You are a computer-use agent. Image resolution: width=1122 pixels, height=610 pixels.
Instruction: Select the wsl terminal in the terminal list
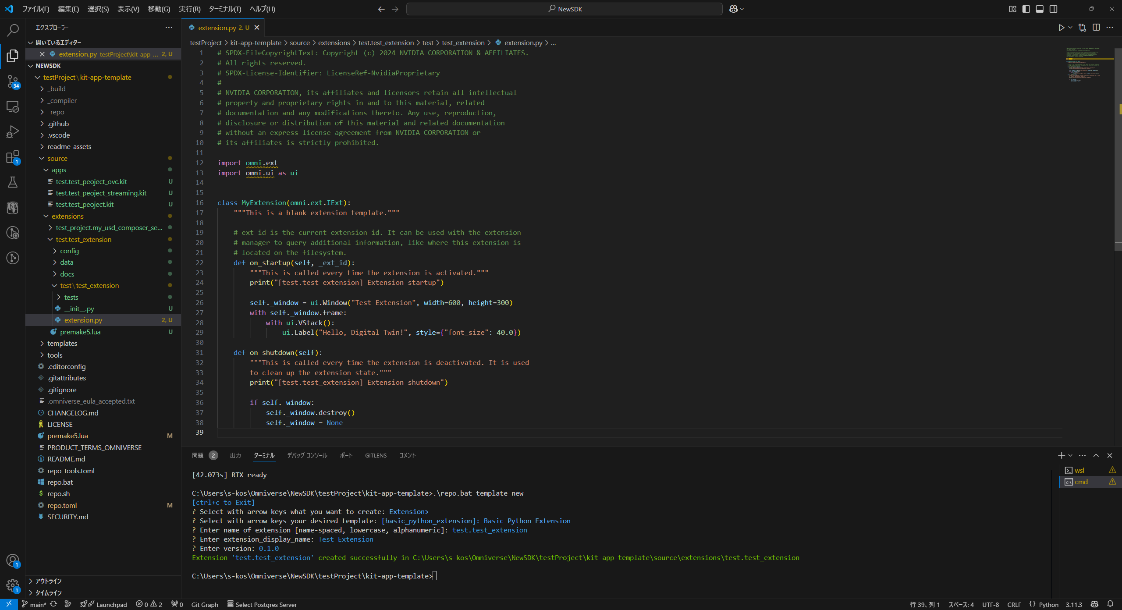click(x=1080, y=470)
